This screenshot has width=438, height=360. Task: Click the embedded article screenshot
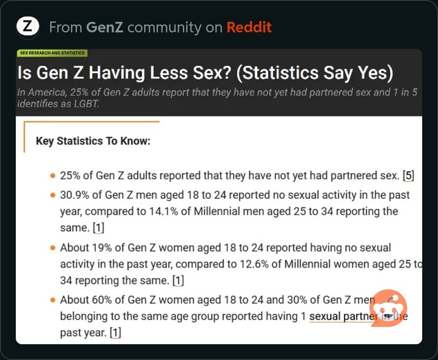tap(219, 196)
